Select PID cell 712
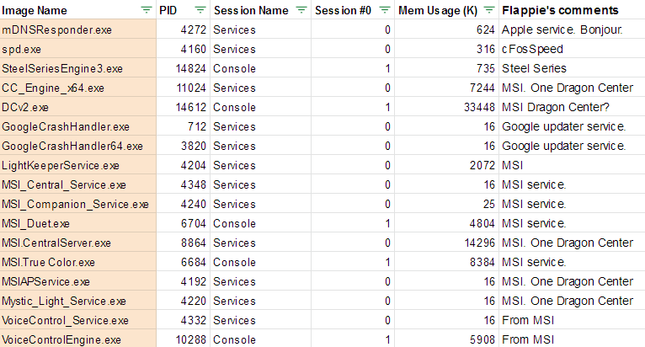645x347 pixels. 184,126
